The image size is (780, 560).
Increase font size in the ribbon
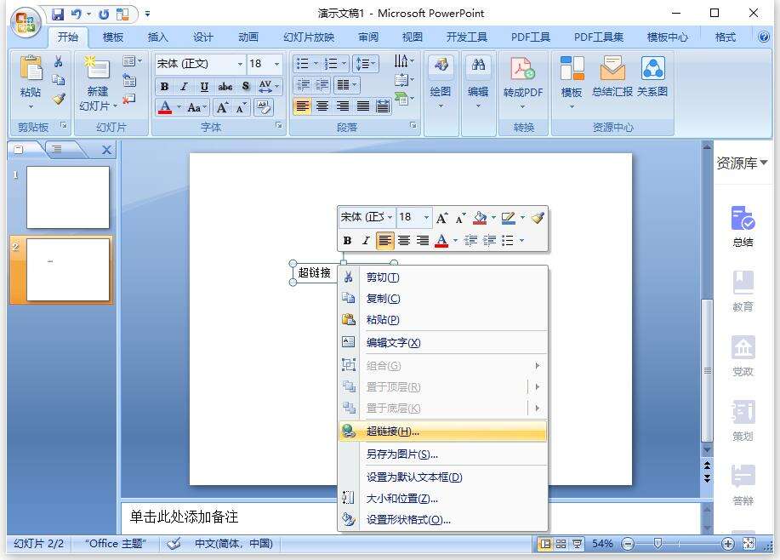(222, 107)
